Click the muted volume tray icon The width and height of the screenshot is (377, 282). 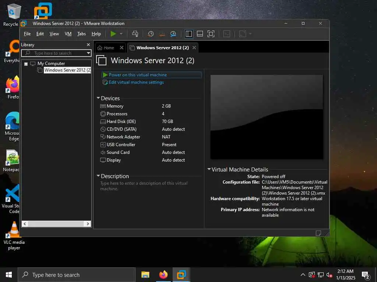329,275
